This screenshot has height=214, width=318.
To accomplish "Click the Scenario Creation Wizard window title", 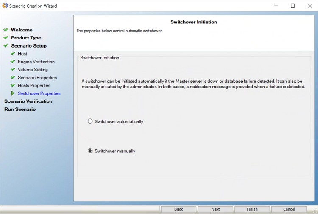I will point(33,6).
